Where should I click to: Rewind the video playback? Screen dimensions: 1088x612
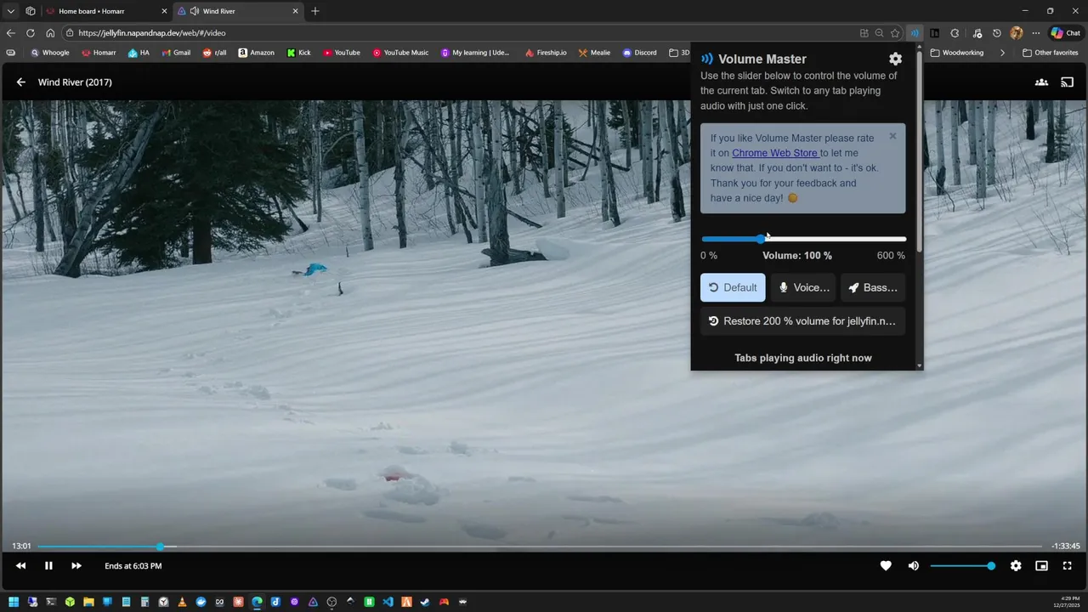pos(21,566)
